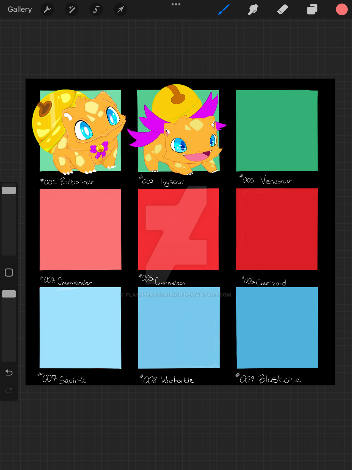The image size is (352, 470).
Task: Click the light blue Squirtle placeholder square
Action: pos(80,328)
